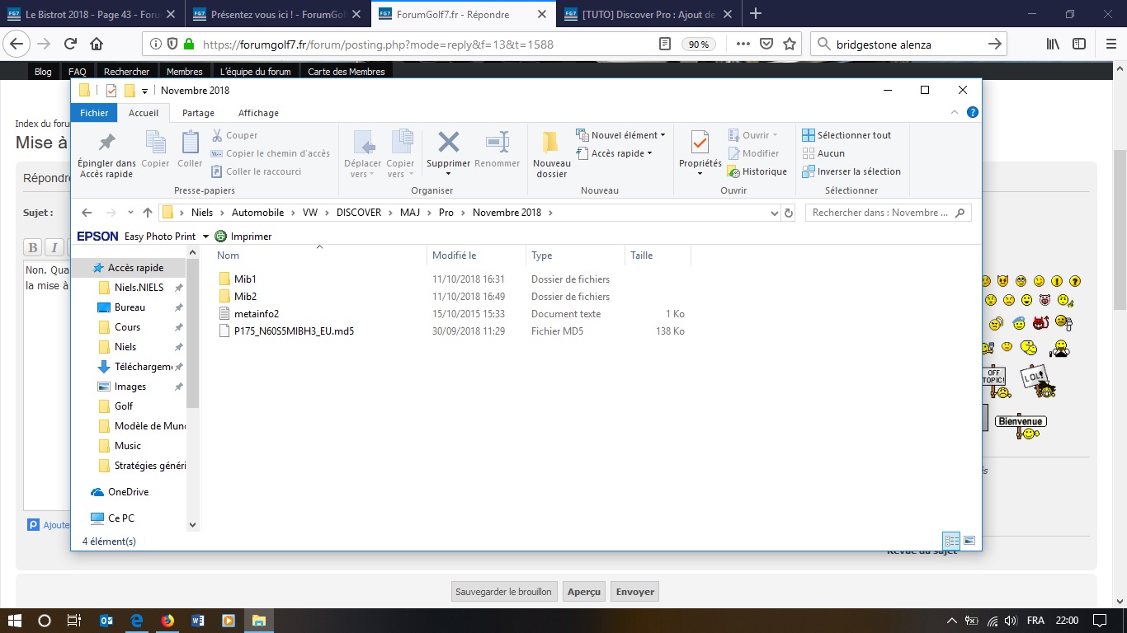Click the Supprimer X icon
Viewport: 1127px width, 633px height.
(448, 142)
